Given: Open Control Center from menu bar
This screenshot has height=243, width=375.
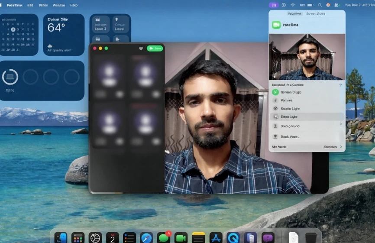Looking at the screenshot, I should pyautogui.click(x=336, y=5).
